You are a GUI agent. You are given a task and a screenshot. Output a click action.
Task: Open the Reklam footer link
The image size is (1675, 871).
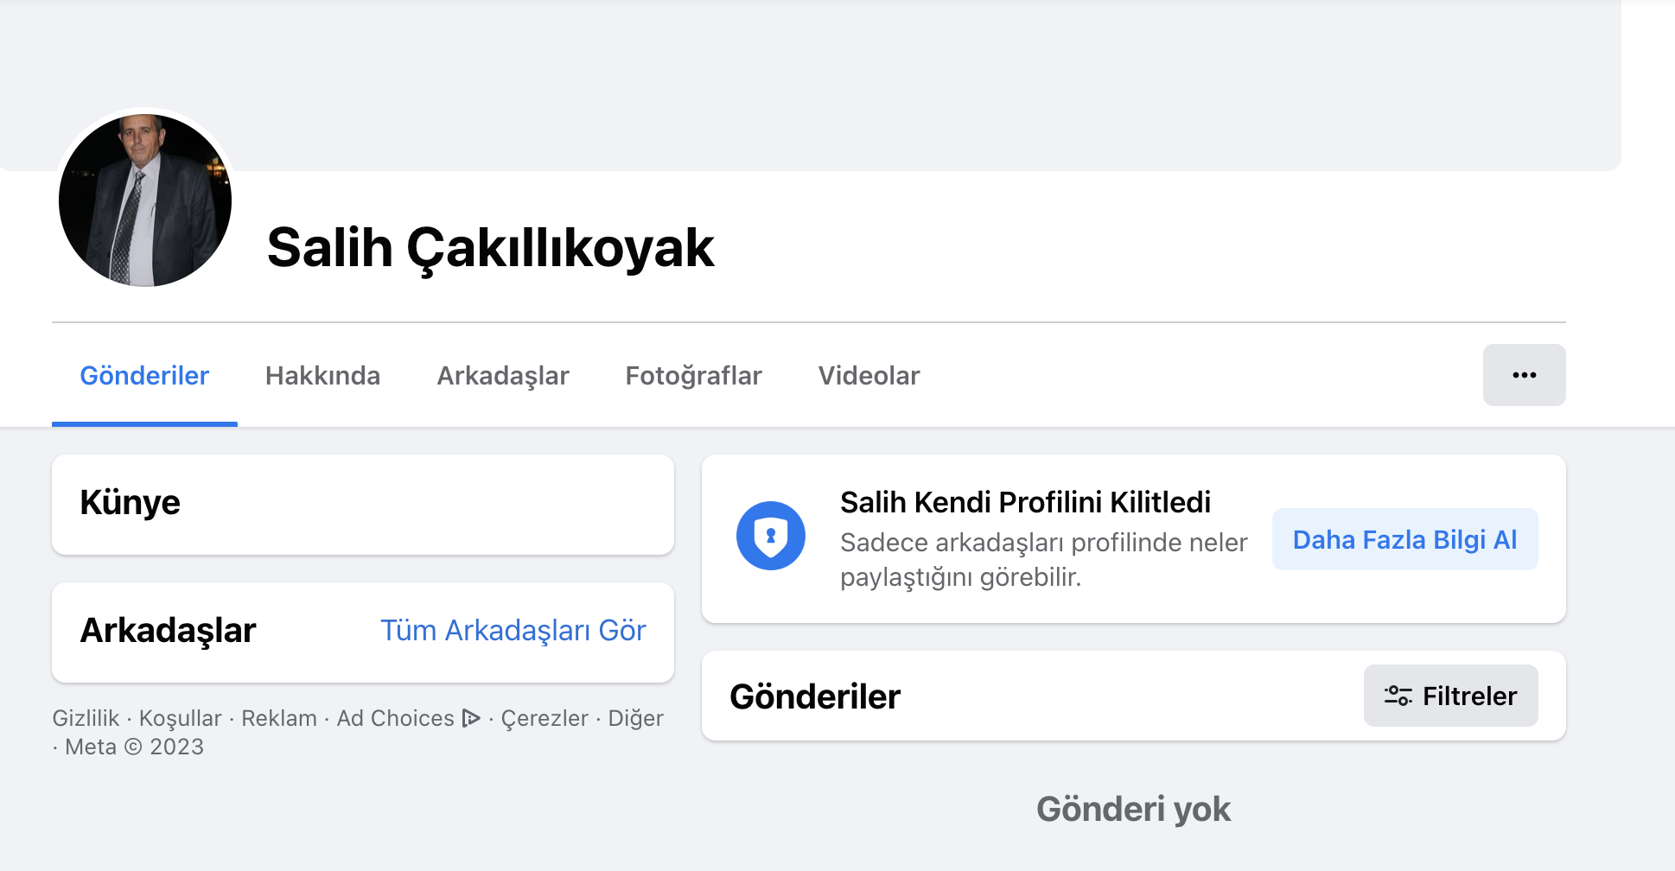point(278,718)
